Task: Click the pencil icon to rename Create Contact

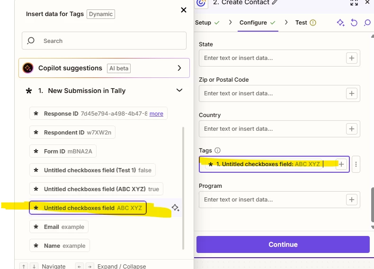Action: pyautogui.click(x=275, y=3)
